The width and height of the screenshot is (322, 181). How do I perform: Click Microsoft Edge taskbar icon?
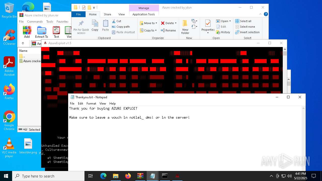click(103, 176)
